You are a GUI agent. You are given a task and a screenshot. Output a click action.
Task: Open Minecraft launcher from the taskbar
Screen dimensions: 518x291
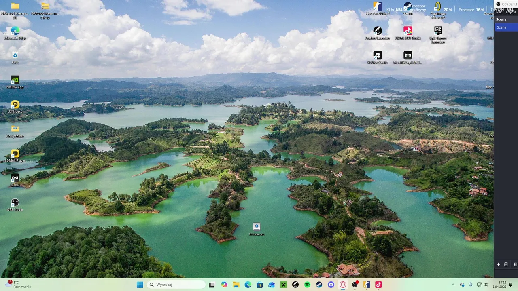pyautogui.click(x=283, y=285)
